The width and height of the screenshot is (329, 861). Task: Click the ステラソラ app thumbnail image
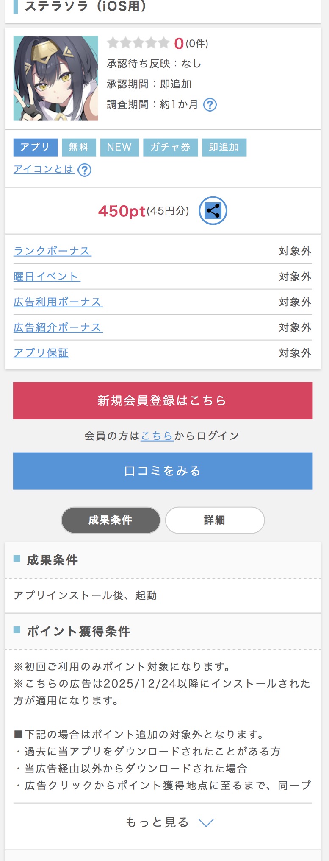click(56, 78)
